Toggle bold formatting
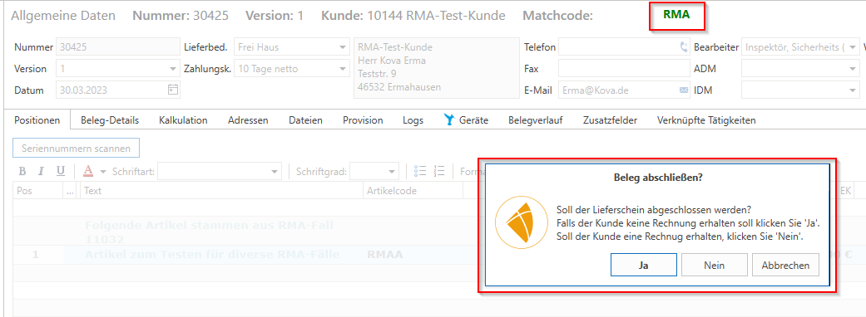Image resolution: width=866 pixels, height=317 pixels. point(22,172)
